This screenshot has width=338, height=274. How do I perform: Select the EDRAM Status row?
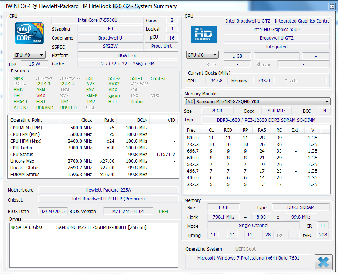93,175
